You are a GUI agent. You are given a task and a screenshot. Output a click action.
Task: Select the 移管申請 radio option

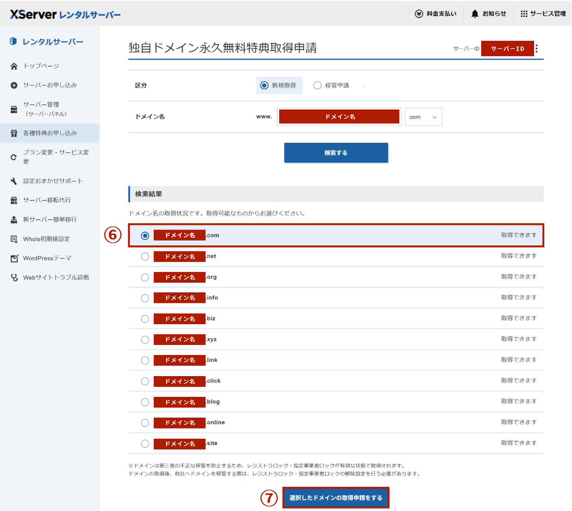pos(317,86)
